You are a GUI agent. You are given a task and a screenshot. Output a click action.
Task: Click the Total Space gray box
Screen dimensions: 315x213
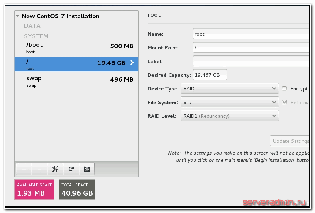77,189
